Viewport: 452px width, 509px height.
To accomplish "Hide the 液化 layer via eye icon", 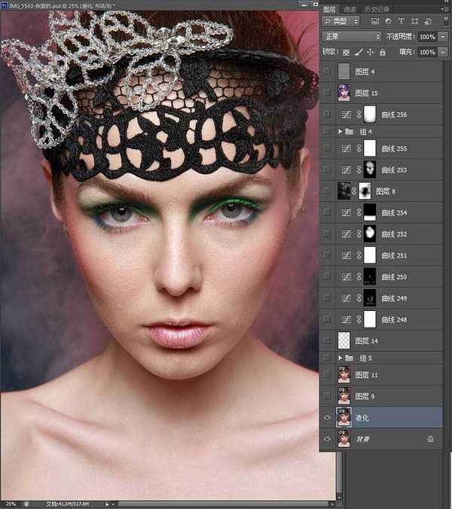I will point(326,418).
